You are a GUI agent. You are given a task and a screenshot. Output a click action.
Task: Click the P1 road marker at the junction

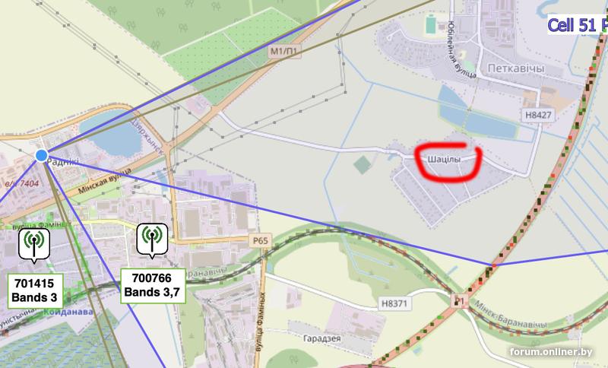460,301
